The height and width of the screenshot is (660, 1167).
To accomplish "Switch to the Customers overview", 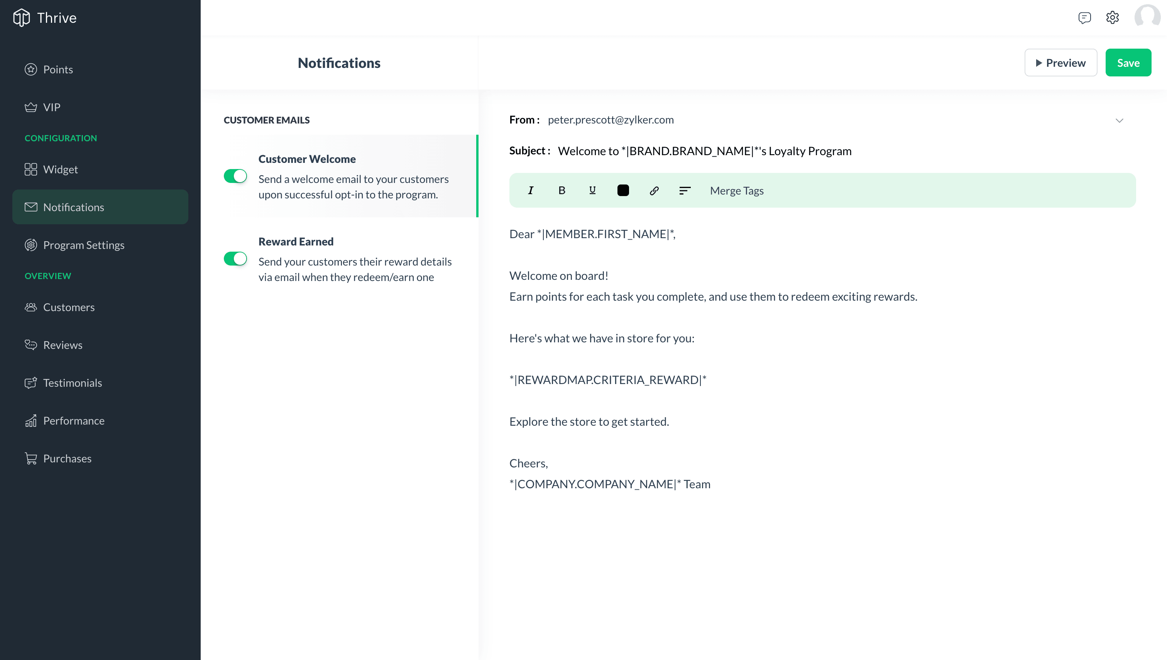I will (68, 307).
